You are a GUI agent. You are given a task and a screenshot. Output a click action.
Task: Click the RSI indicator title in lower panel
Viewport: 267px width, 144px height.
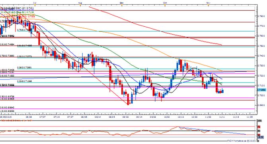[16, 120]
